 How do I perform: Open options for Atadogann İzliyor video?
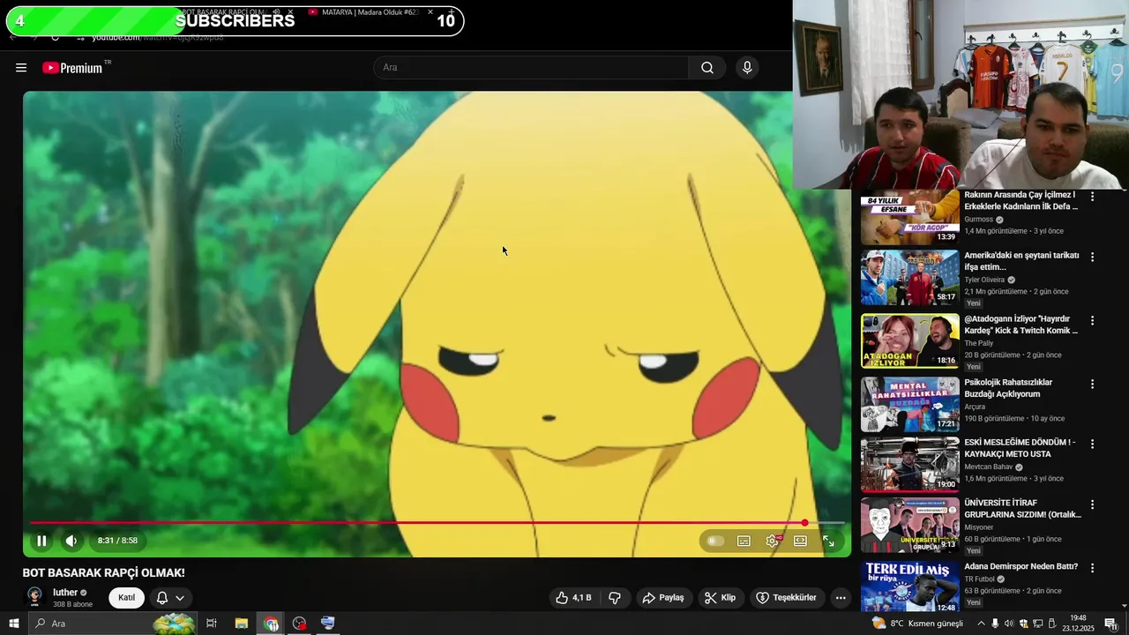1092,320
